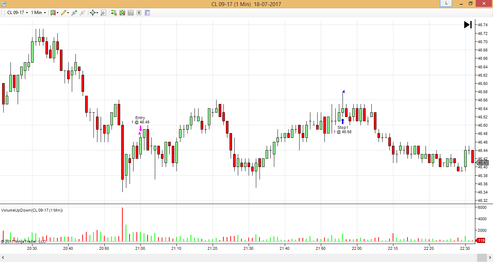Click the horizontal scrollbar left arrow
Viewport: 493px width, 262px height.
(x=3, y=257)
